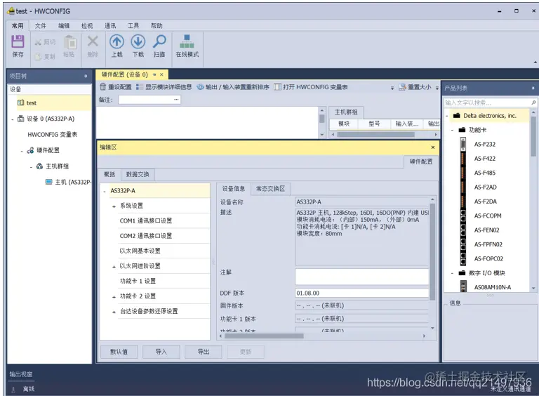Screen dimensions: 539x396
Task: Select the 设备信息 tab
Action: click(x=234, y=189)
